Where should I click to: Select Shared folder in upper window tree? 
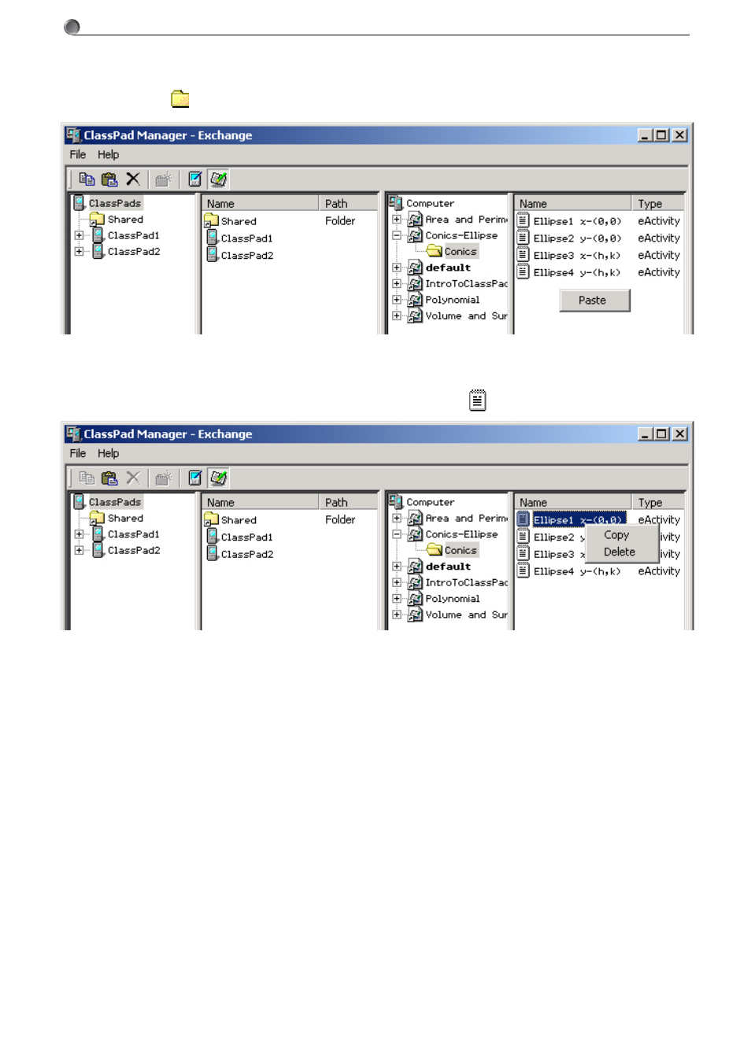click(x=125, y=220)
